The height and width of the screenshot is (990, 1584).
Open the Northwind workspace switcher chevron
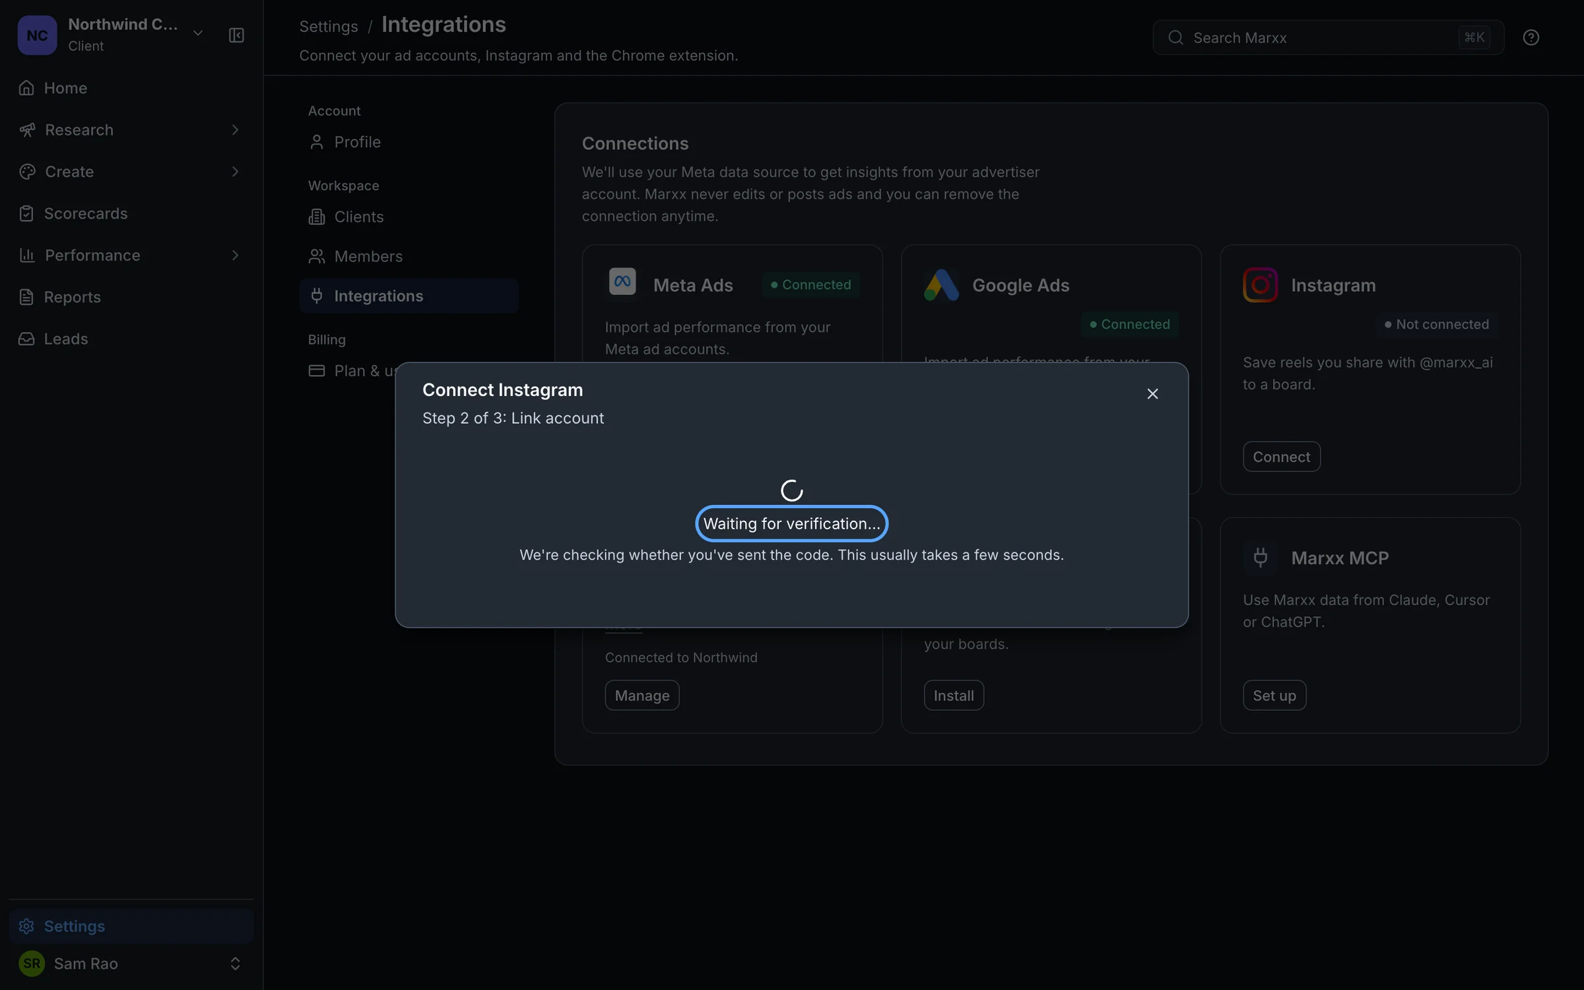(x=197, y=34)
